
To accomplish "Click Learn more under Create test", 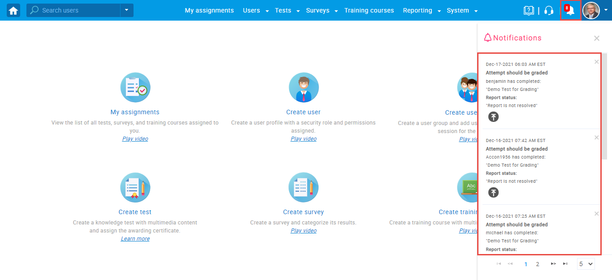I will point(135,239).
